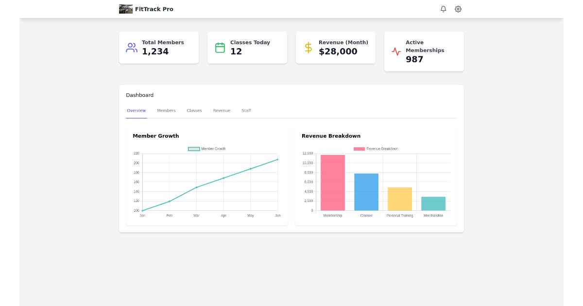Screen dimensions: 583x306
Task: Open the Staff tab
Action: pos(246,110)
